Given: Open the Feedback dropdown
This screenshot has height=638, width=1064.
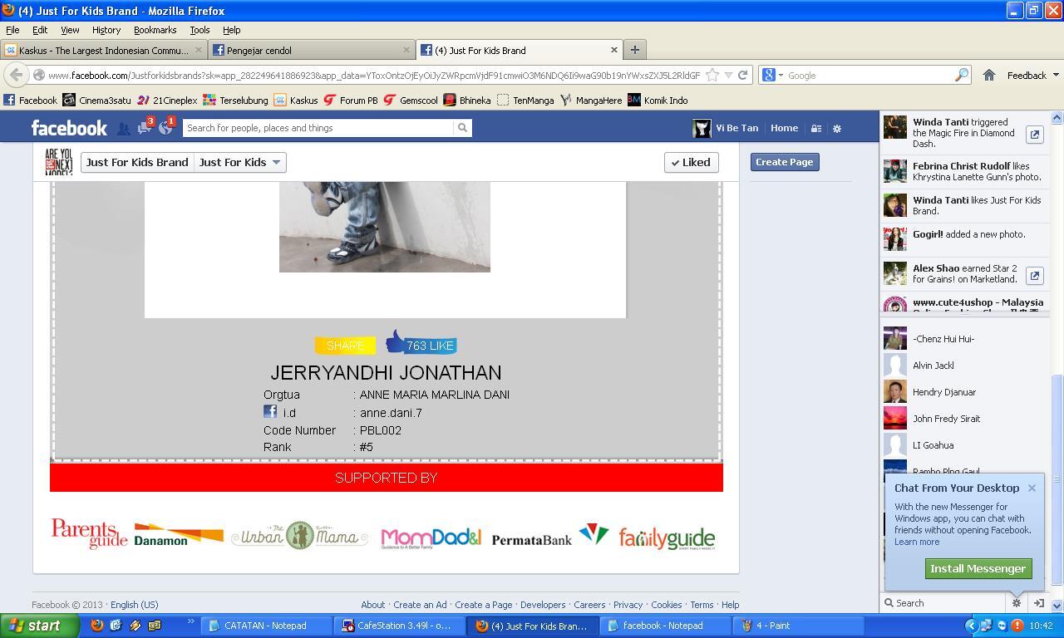Looking at the screenshot, I should (1032, 75).
